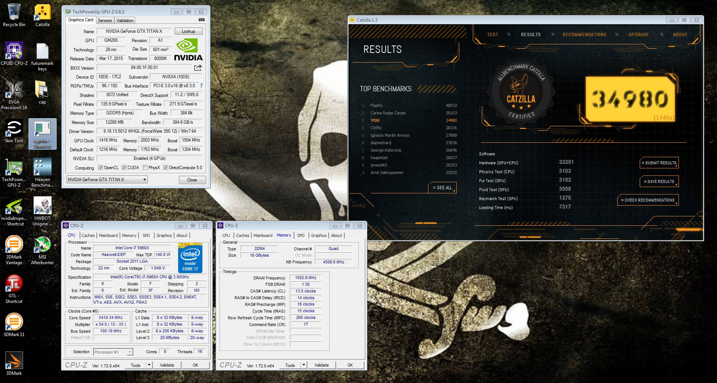Switch to the Validation tab in GPU-Z
717x383 pixels.
point(125,20)
